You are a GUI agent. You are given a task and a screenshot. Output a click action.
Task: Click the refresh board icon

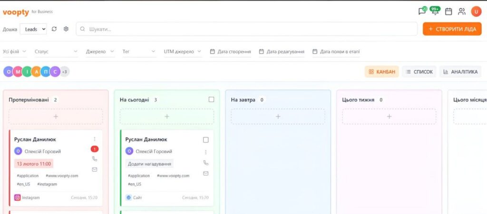pos(54,29)
